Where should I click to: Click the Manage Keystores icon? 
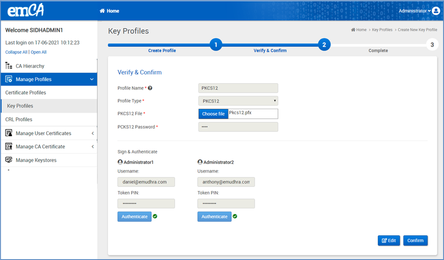pyautogui.click(x=9, y=160)
